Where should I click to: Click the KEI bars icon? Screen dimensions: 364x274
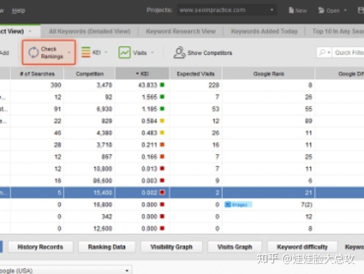click(86, 52)
